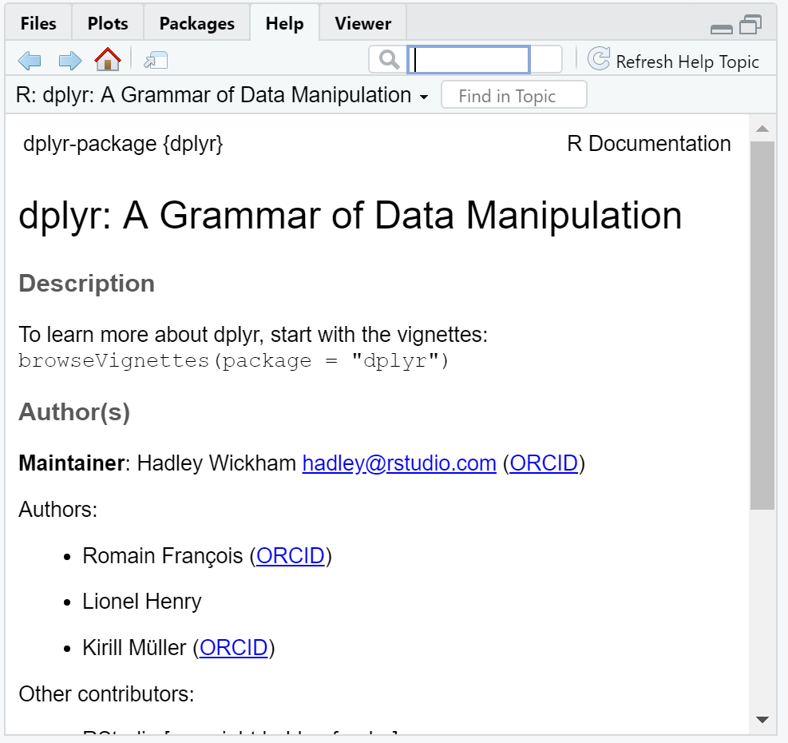Click the 'Maintainer' bold label

[71, 463]
